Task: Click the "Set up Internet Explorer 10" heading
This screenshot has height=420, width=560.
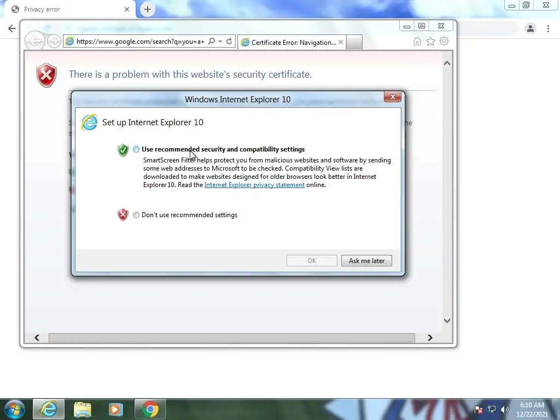Action: point(153,122)
